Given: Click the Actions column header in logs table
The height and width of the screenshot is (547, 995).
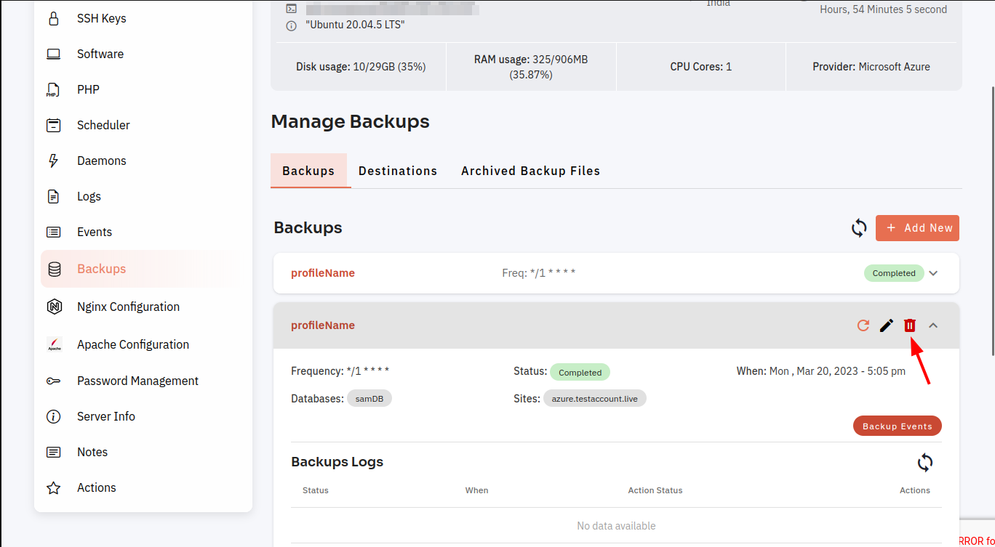Looking at the screenshot, I should (915, 490).
